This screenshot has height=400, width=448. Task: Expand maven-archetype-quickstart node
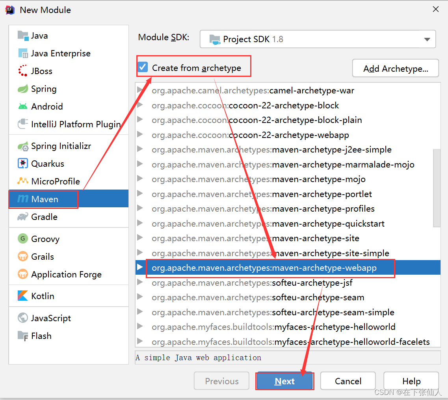coord(140,223)
